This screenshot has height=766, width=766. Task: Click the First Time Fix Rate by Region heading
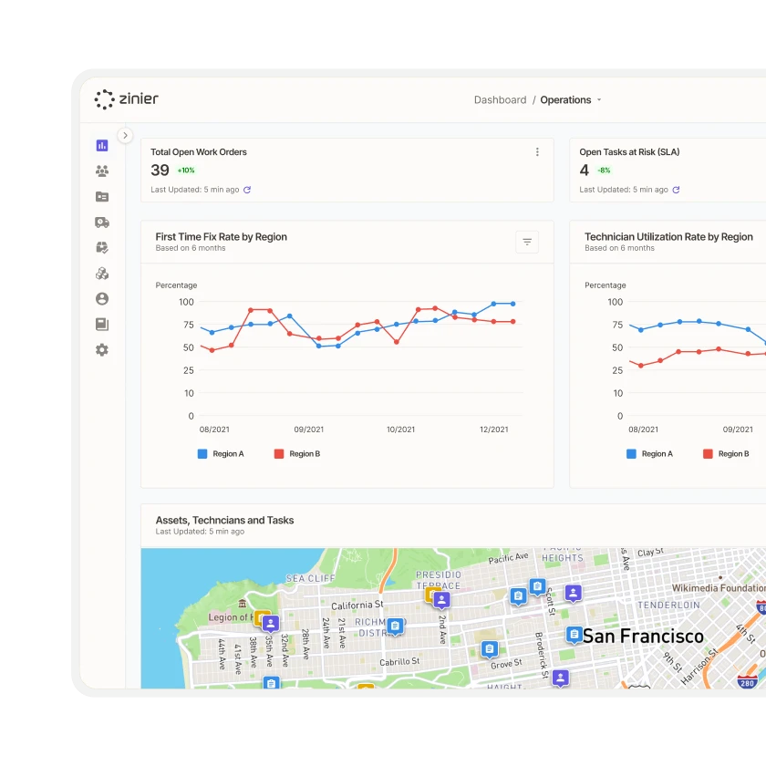[x=222, y=236]
